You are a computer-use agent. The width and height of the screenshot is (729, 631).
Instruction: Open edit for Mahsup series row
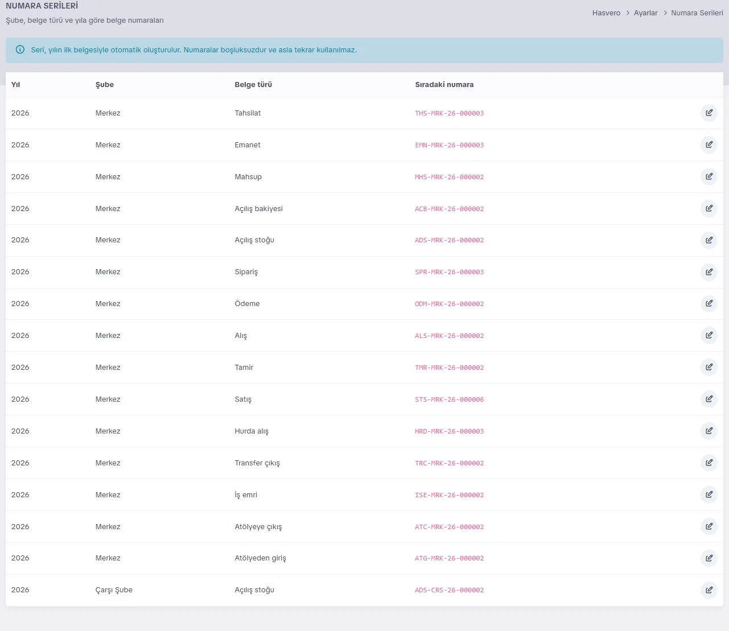[x=709, y=176]
